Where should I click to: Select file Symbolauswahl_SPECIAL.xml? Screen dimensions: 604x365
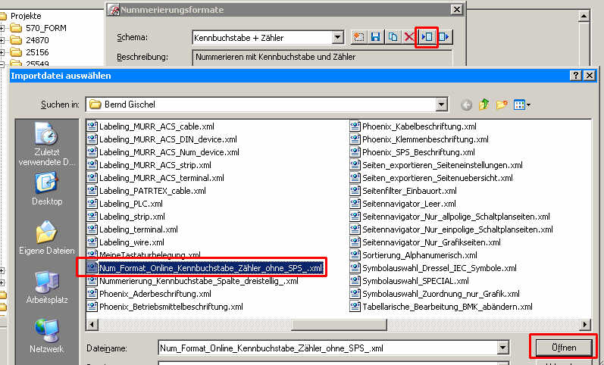click(x=409, y=281)
